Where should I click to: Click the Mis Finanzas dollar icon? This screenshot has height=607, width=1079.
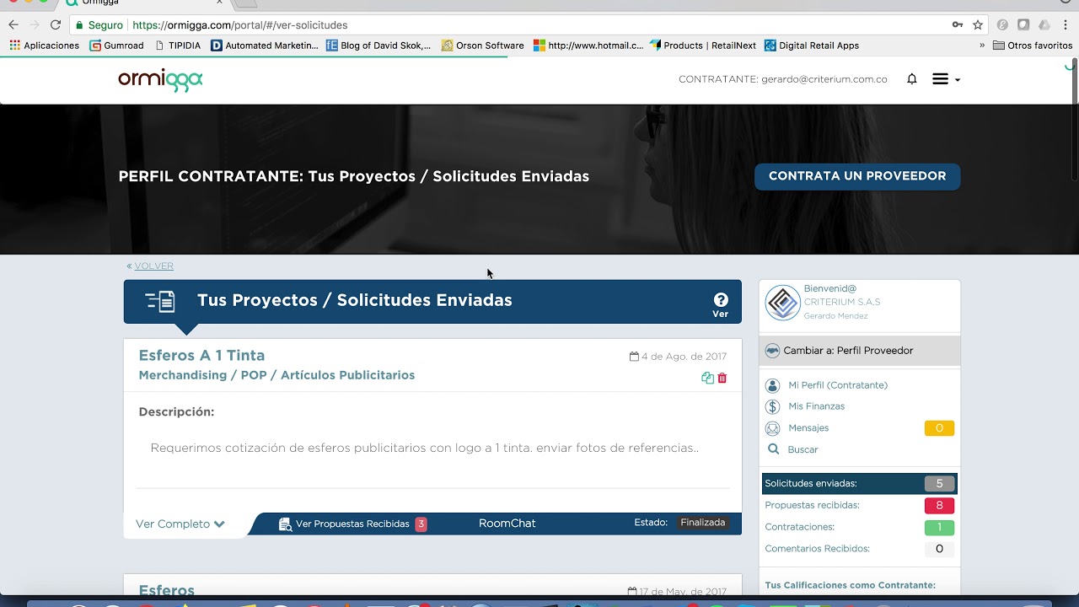(772, 406)
